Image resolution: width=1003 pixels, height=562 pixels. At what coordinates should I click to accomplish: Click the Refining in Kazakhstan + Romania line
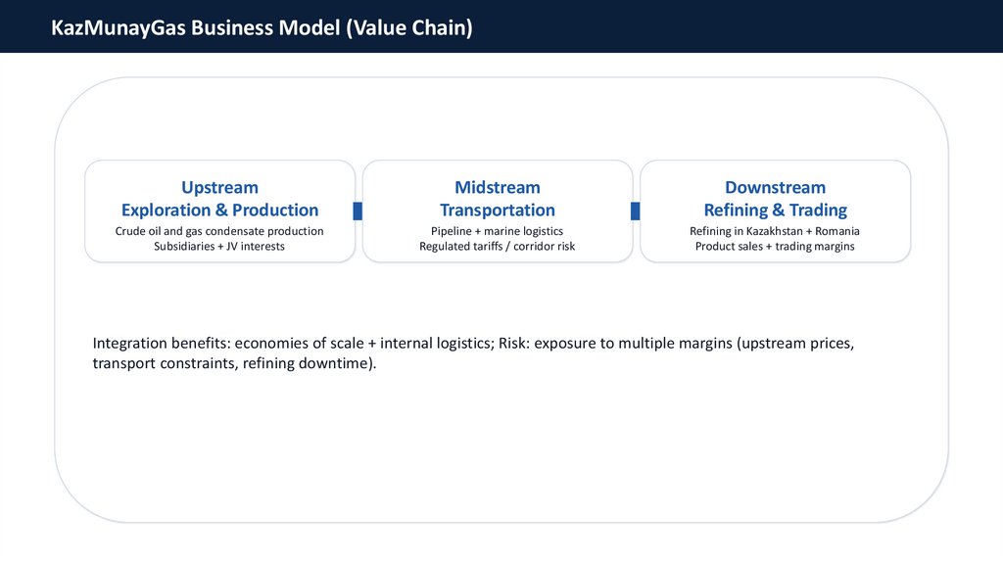[x=775, y=231]
